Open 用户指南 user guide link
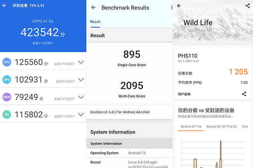The image size is (253, 168). (x=184, y=94)
